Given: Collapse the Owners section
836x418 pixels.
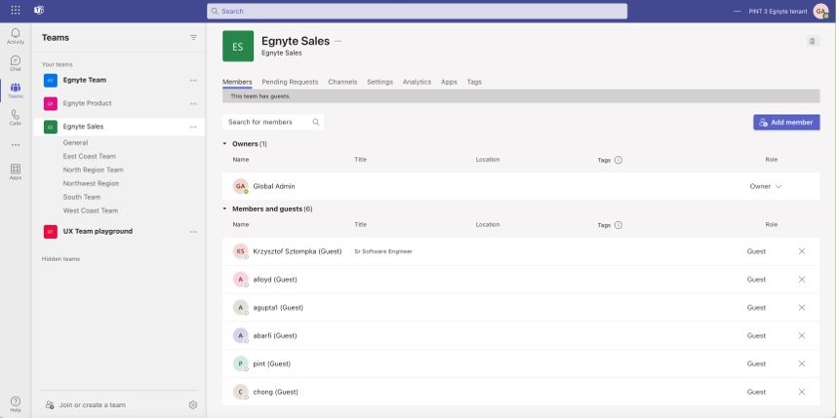Looking at the screenshot, I should [225, 144].
